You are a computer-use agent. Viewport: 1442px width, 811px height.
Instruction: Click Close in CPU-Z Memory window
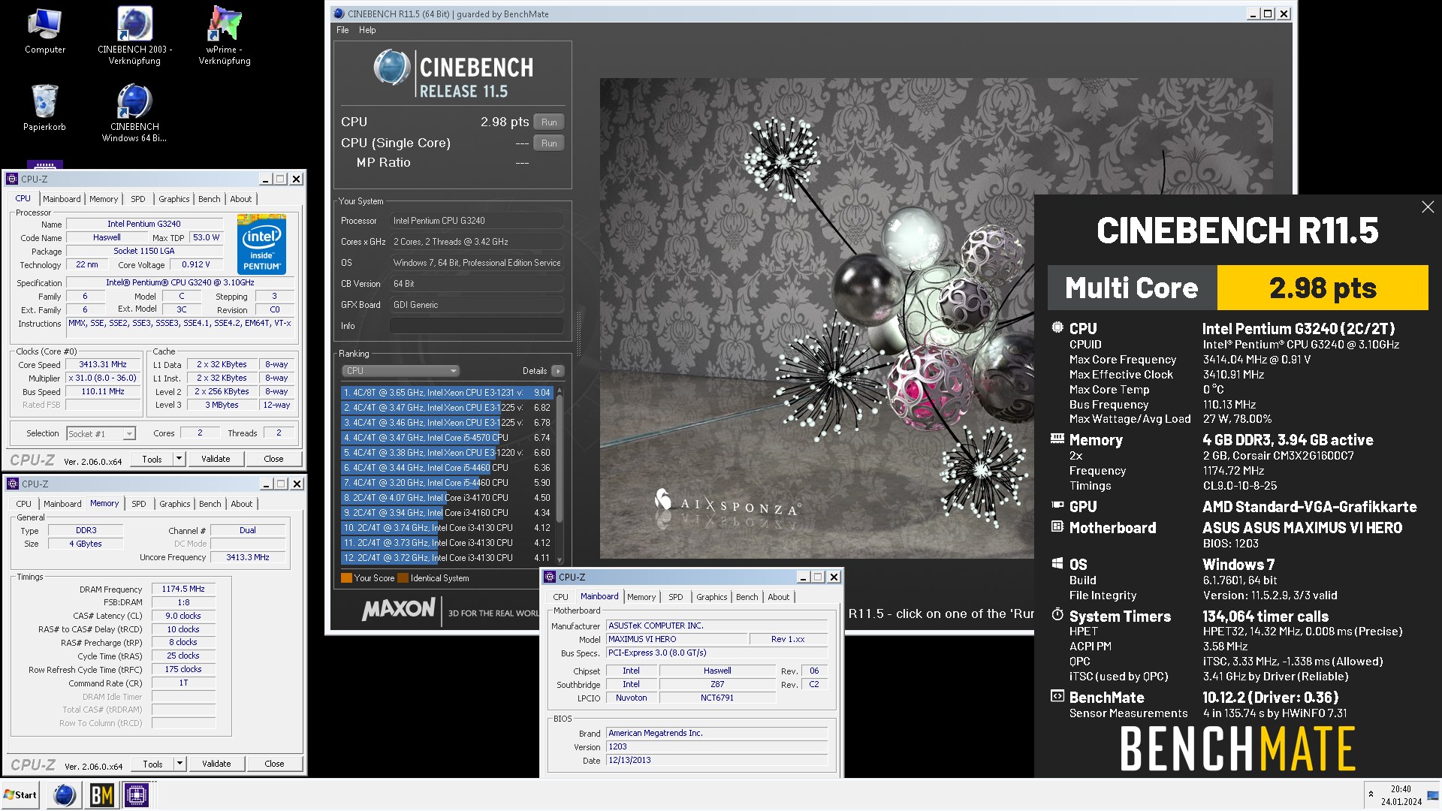coord(274,764)
